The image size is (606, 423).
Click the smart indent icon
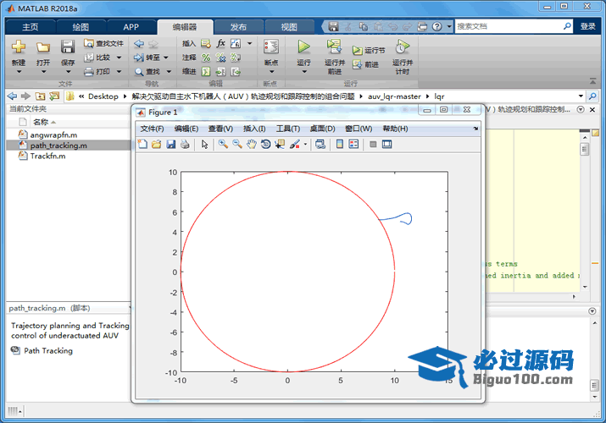click(206, 72)
